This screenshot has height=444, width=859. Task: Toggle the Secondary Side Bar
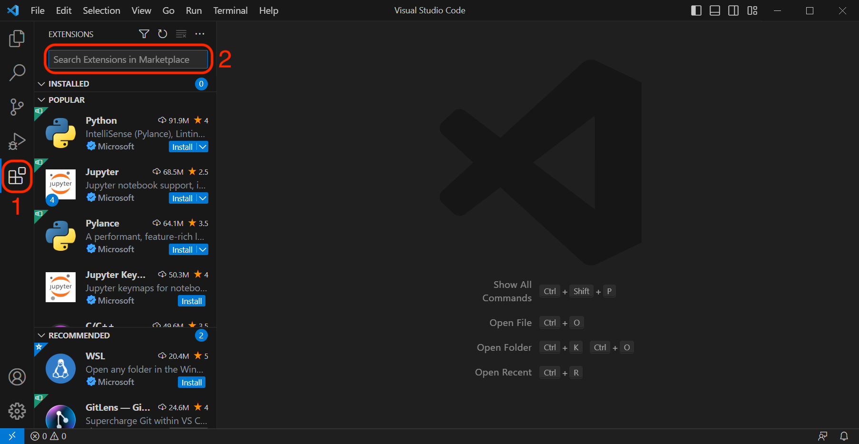733,10
